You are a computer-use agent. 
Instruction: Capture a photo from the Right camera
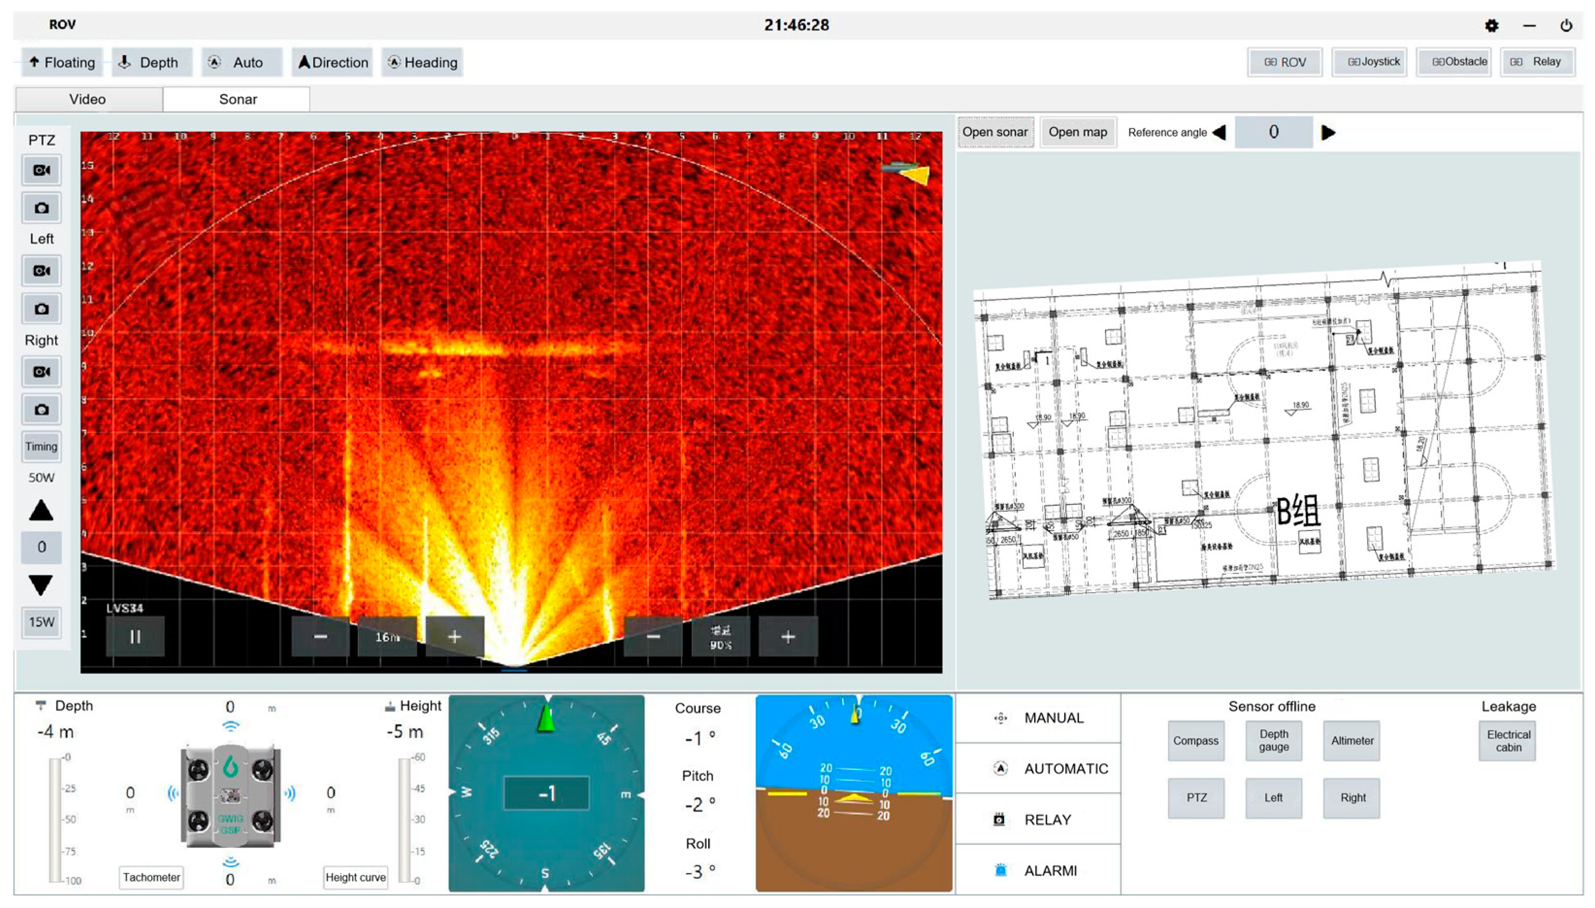pos(41,410)
